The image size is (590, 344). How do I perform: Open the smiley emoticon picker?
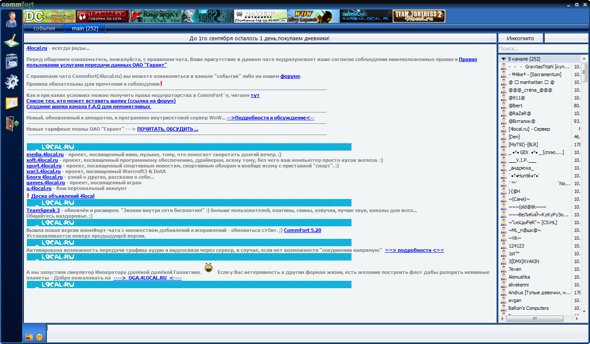point(39,337)
